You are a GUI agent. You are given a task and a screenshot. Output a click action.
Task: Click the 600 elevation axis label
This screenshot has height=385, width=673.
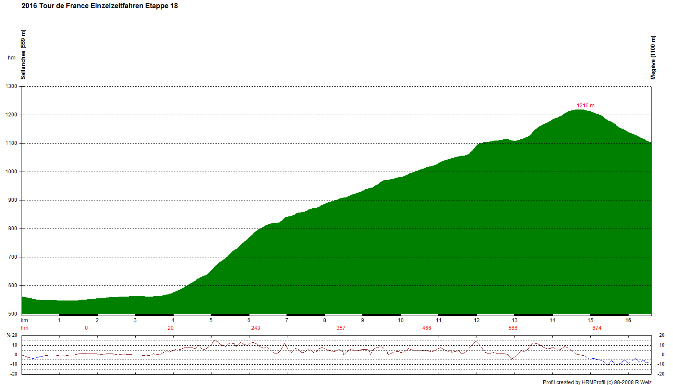pos(13,285)
